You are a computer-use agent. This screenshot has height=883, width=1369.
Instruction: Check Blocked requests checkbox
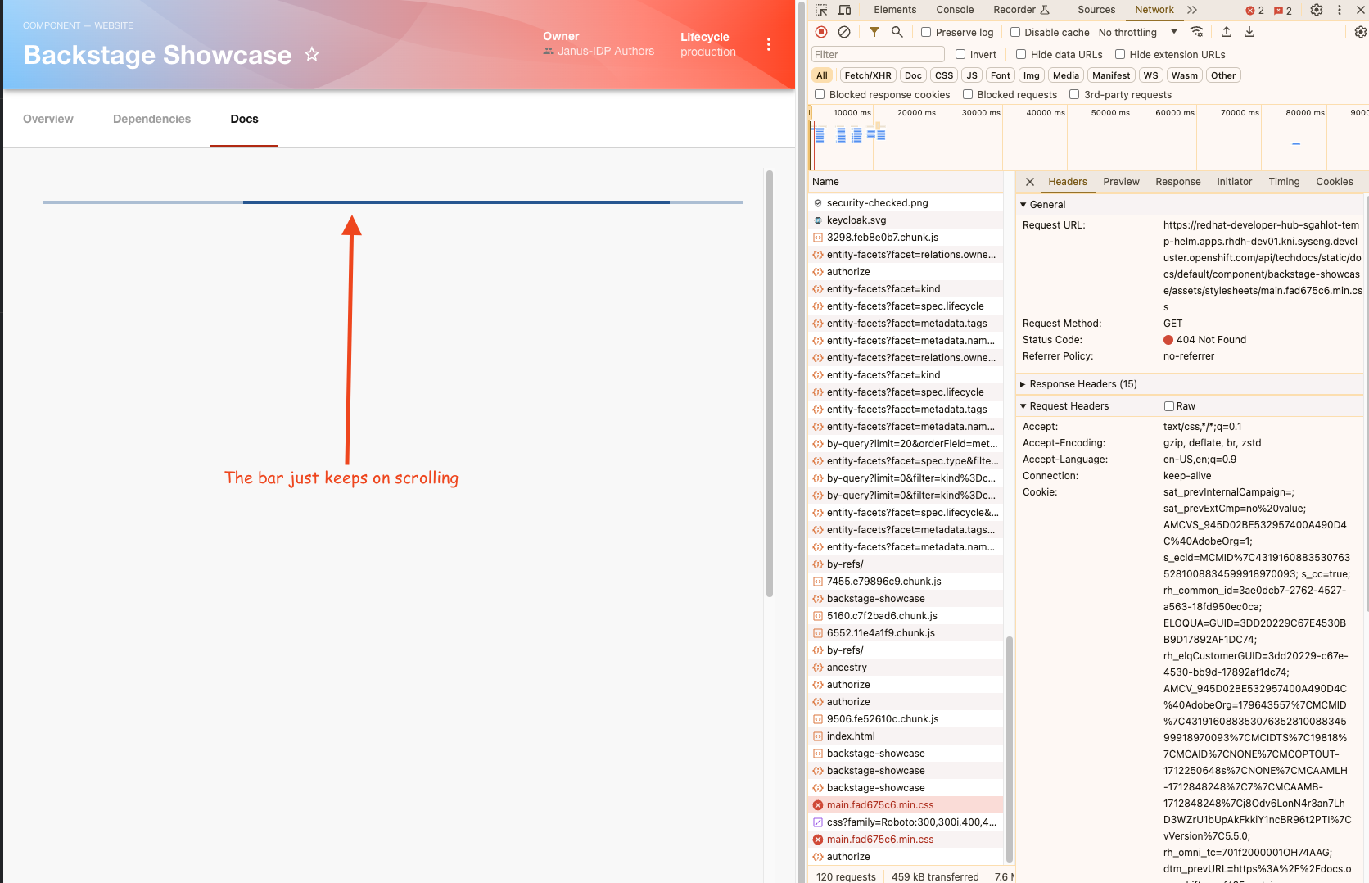click(x=968, y=94)
